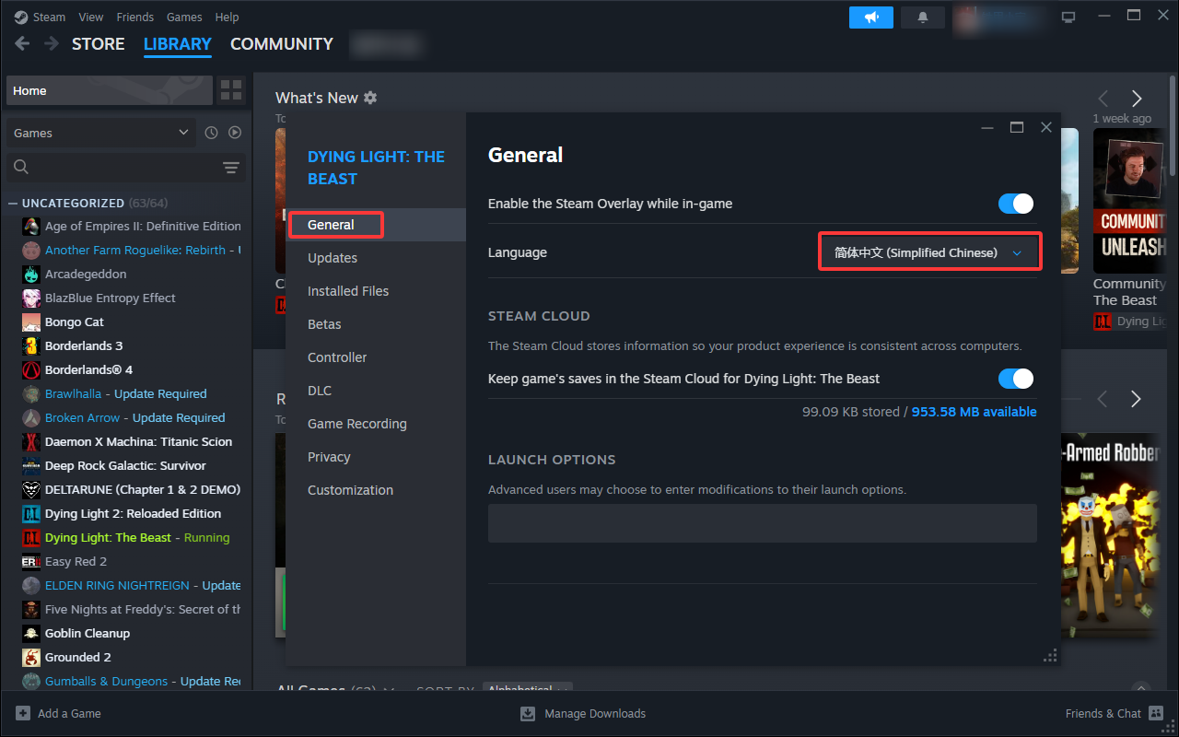Turn off Steam Cloud saves toggle
Screen dimensions: 1179x737
[x=1015, y=379]
